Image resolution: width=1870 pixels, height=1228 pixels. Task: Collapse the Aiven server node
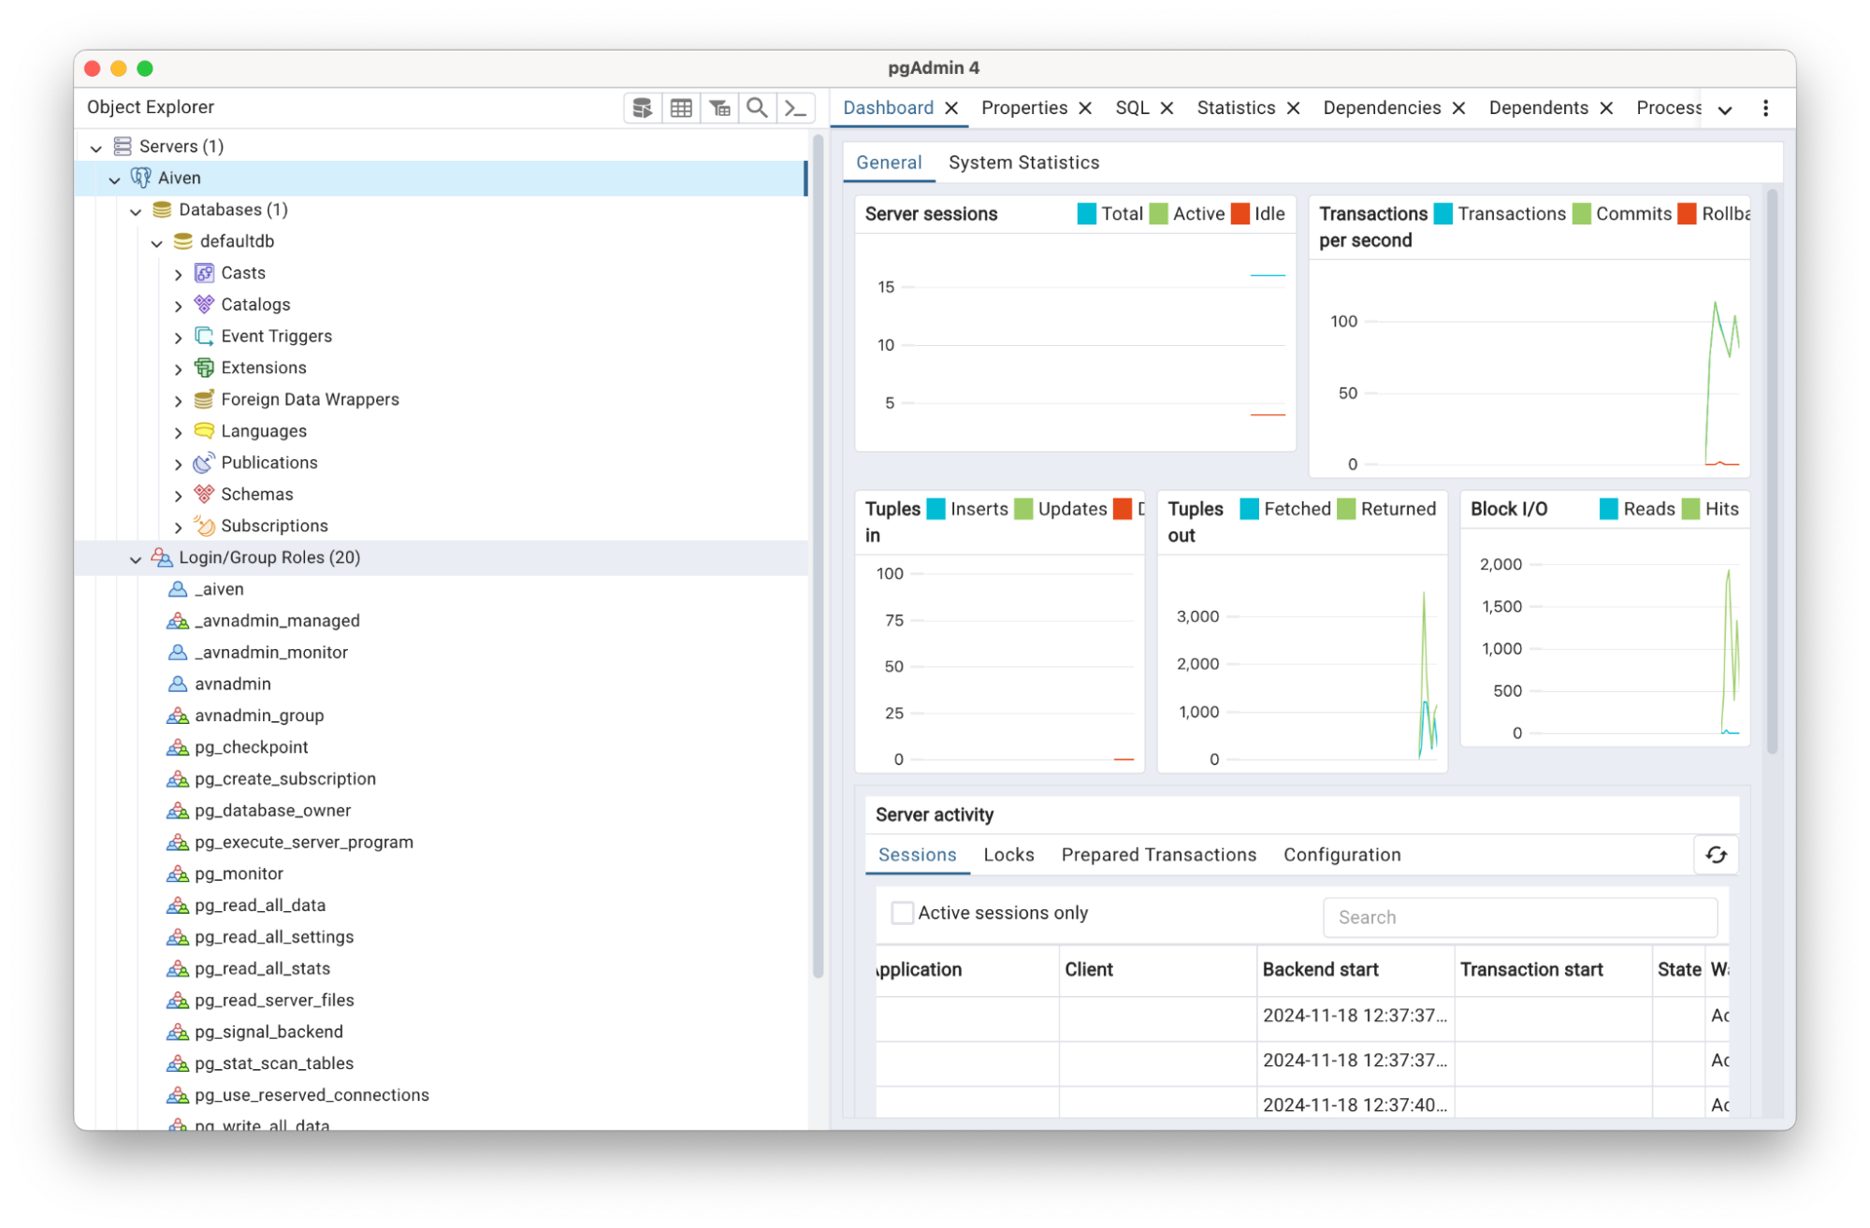click(x=114, y=179)
